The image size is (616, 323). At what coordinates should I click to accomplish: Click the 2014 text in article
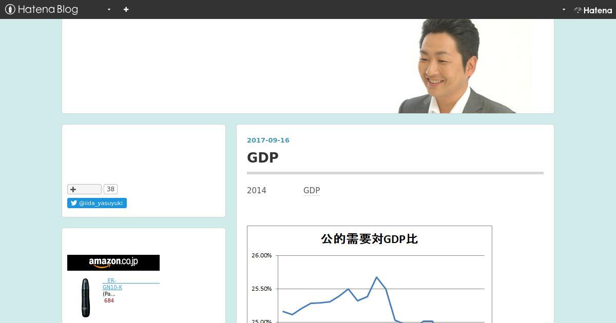257,191
